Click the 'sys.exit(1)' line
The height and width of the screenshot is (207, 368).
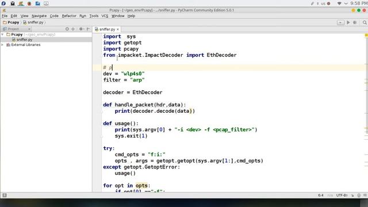pyautogui.click(x=131, y=136)
